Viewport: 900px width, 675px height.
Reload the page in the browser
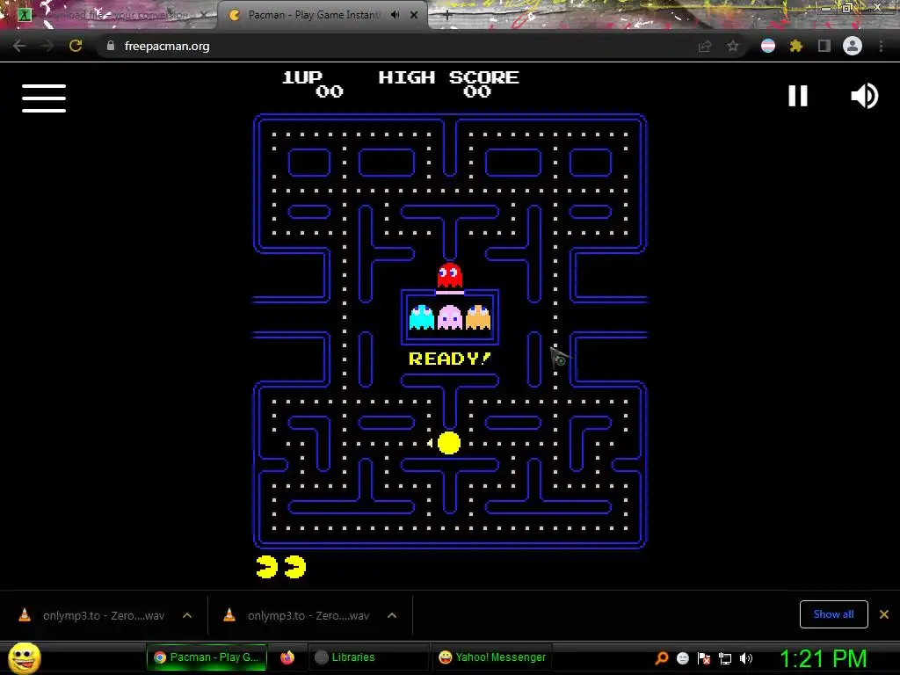pos(76,46)
